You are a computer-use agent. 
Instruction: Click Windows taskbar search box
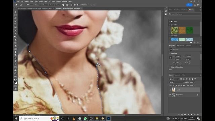[39, 119]
